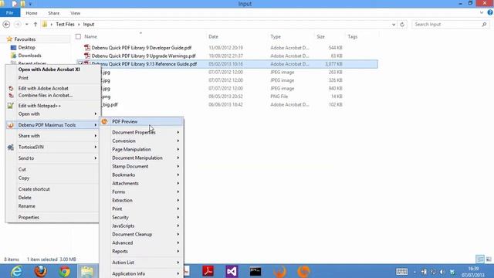Open the recent locations dropdown arrow

click(27, 24)
